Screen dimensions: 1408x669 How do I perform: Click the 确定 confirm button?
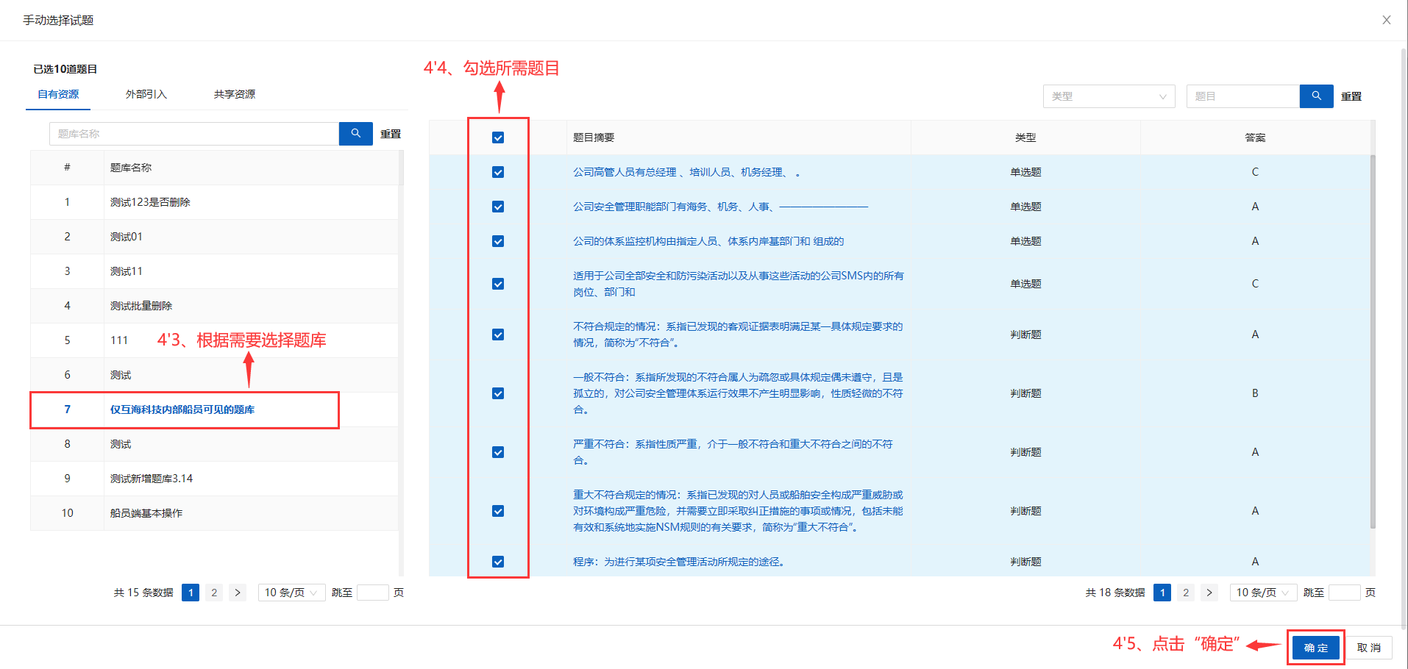tap(1316, 648)
